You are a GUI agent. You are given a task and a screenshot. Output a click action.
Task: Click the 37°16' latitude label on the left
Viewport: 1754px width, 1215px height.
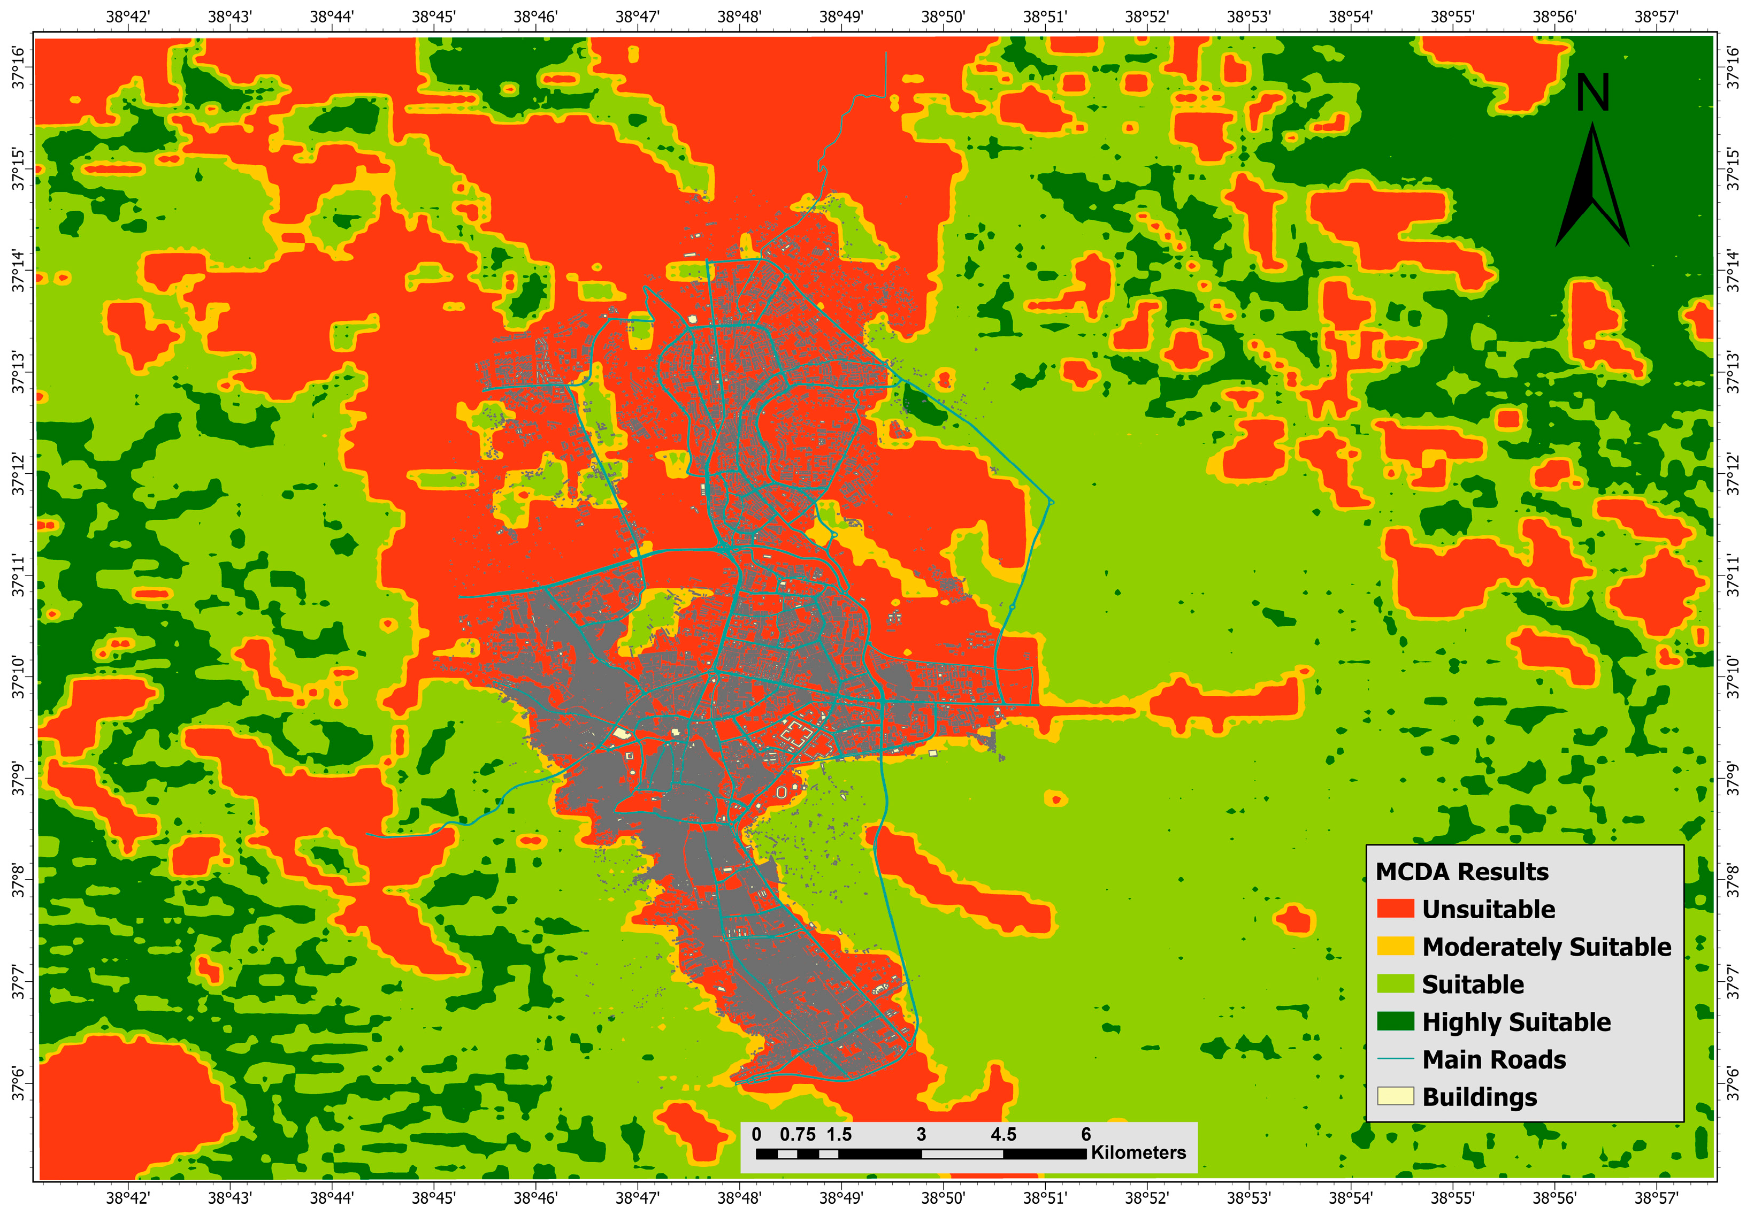coord(18,67)
